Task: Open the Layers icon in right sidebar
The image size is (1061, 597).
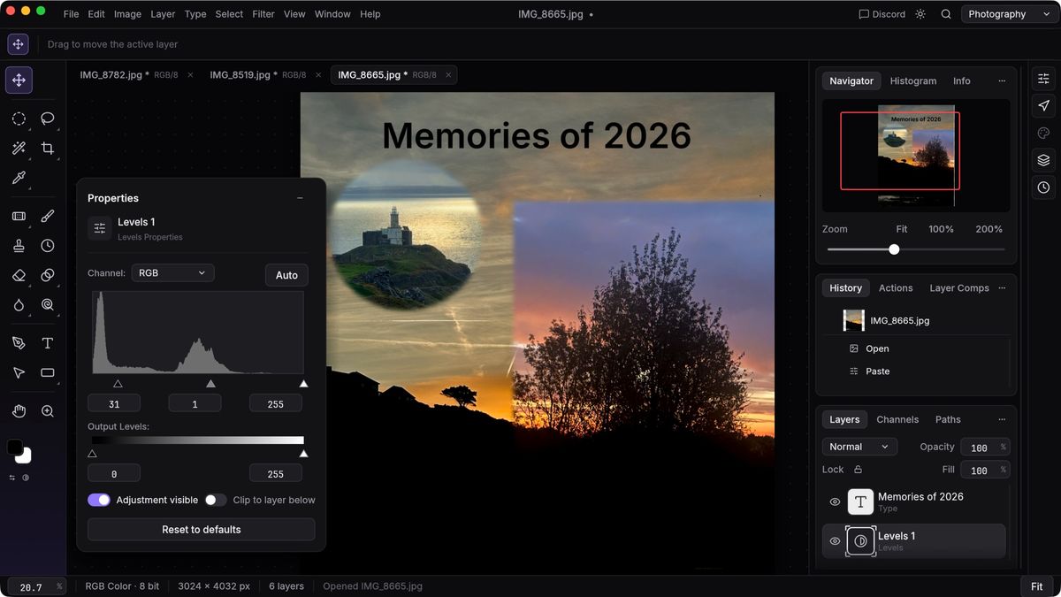Action: coord(1043,160)
